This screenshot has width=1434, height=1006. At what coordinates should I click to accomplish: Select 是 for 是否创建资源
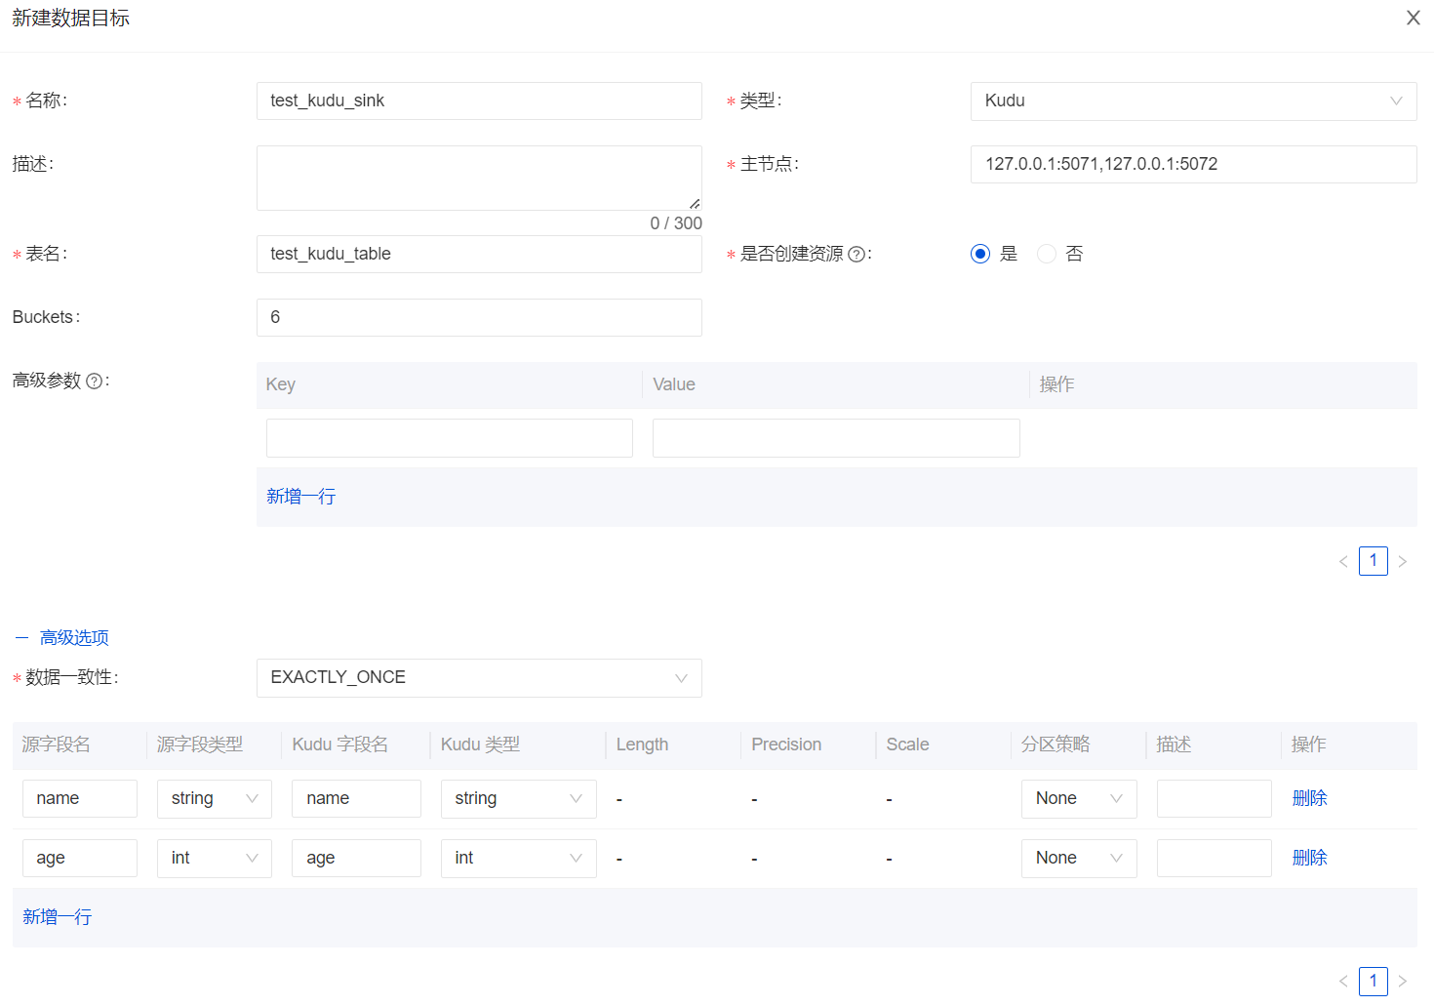coord(980,254)
